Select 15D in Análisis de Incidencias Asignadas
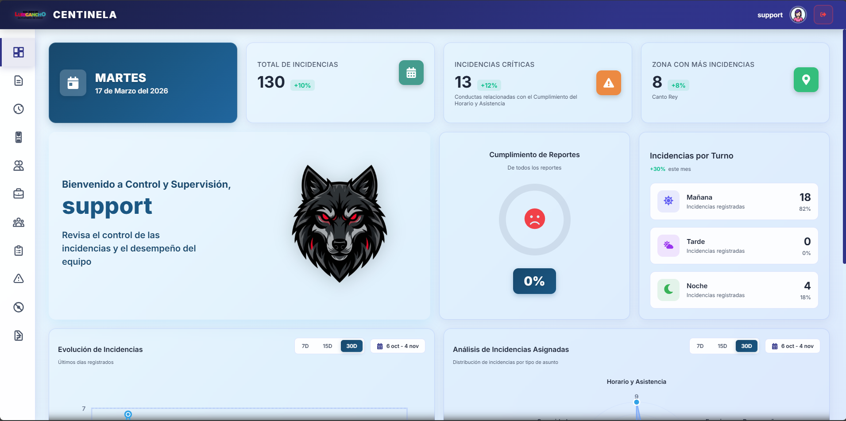Screen dimensions: 846x421 click(x=722, y=346)
